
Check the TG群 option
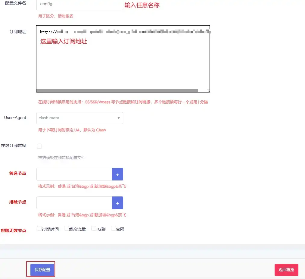click(x=94, y=229)
